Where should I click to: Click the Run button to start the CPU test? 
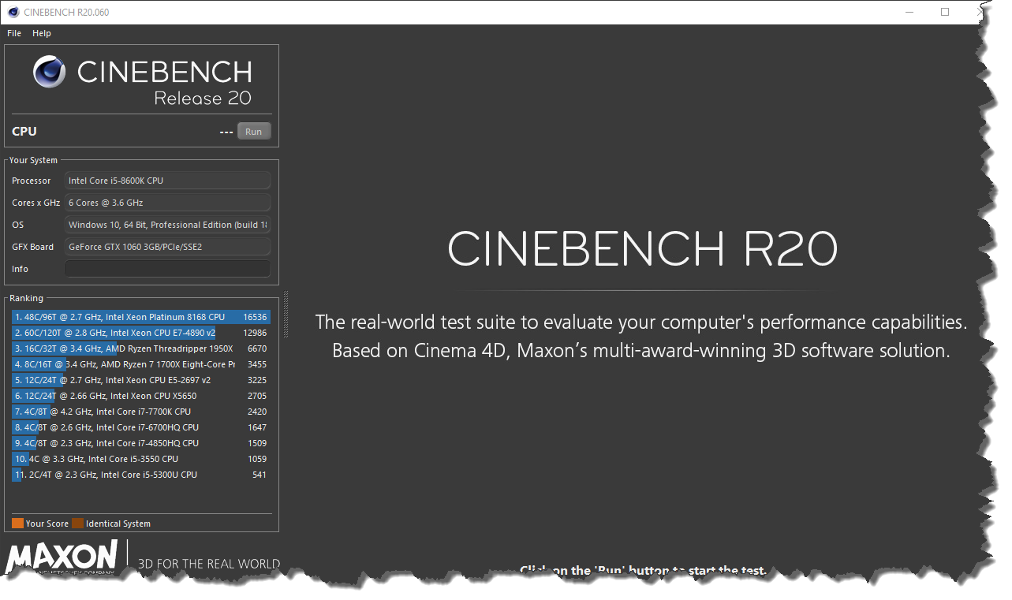[253, 131]
